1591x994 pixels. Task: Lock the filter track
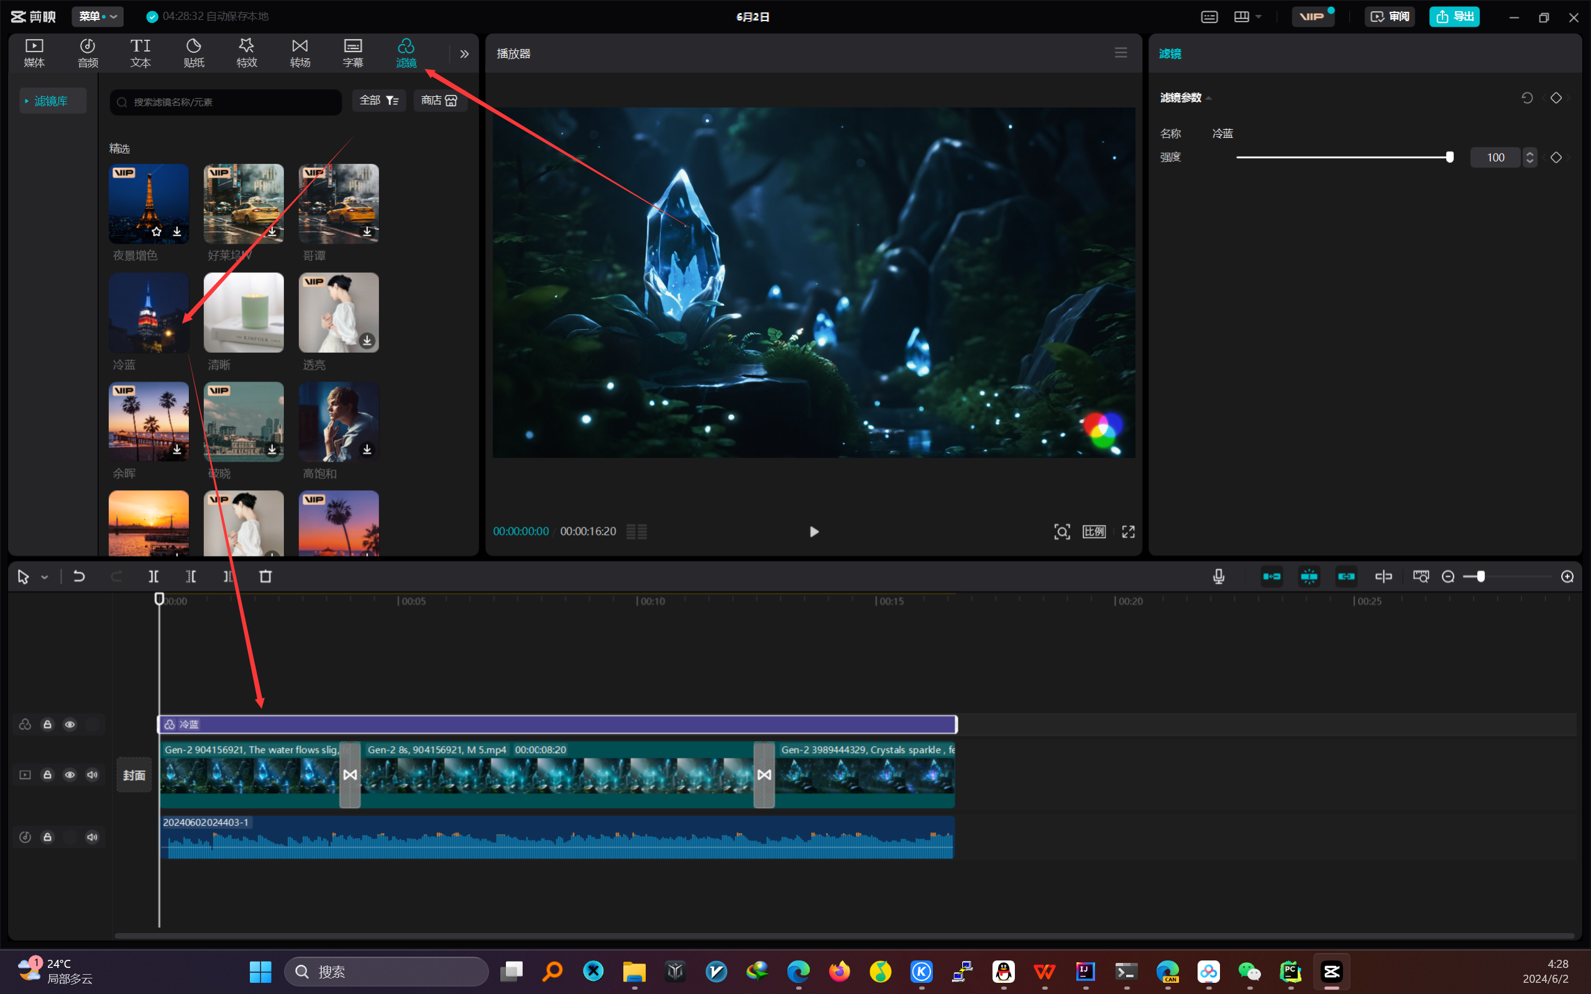tap(47, 724)
